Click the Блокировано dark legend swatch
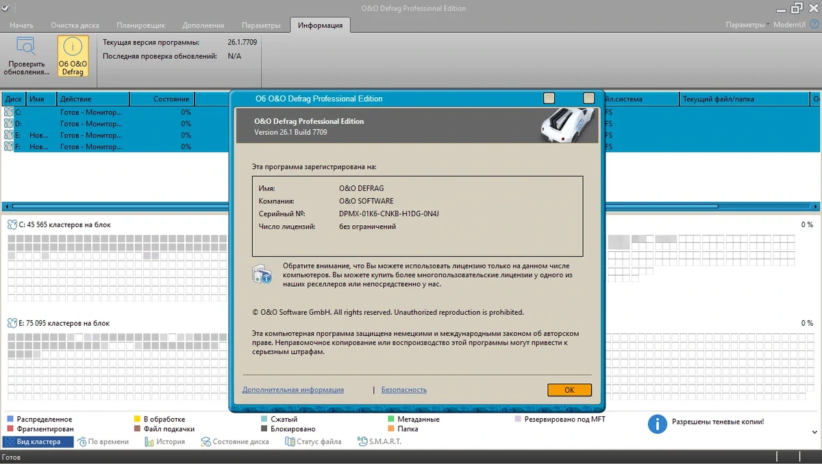Image resolution: width=822 pixels, height=464 pixels. pyautogui.click(x=264, y=429)
